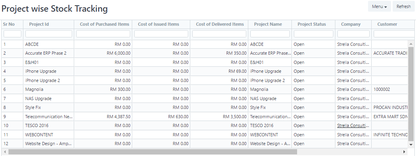
Task: Open the Menu dropdown
Action: click(379, 6)
